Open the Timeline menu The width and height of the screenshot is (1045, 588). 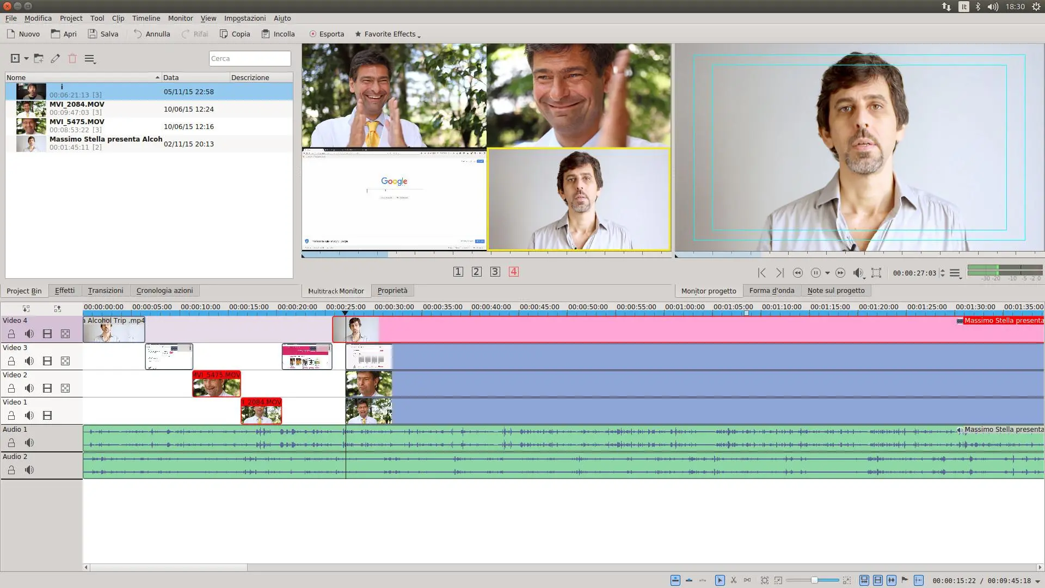click(x=146, y=18)
